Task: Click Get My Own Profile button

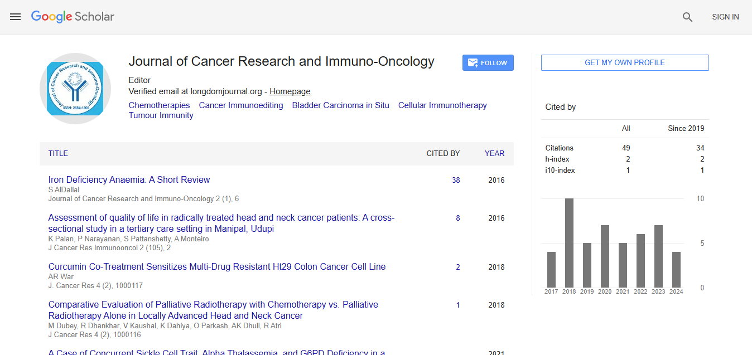Action: [x=624, y=63]
